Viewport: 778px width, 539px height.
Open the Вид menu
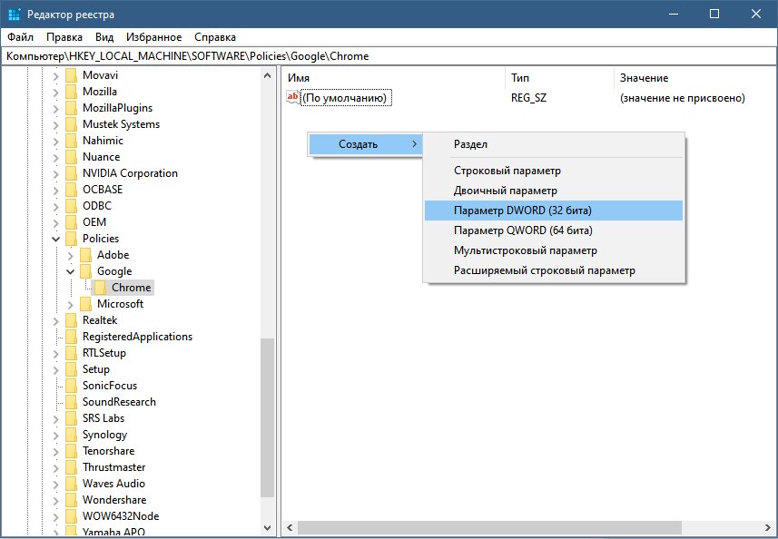coord(104,37)
